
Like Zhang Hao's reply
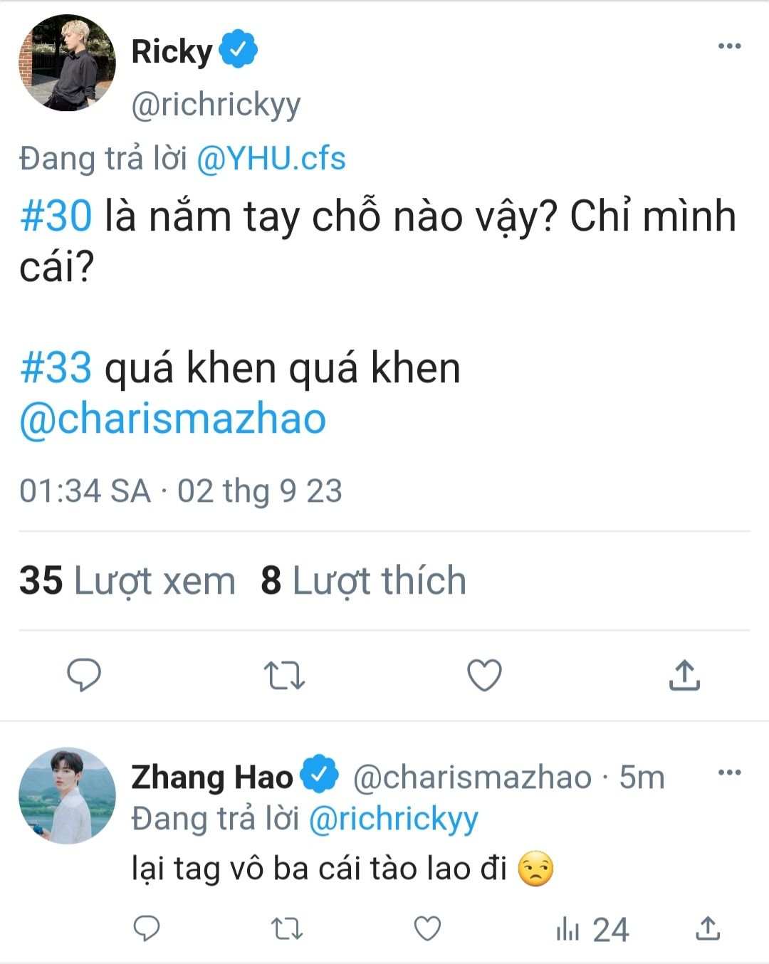coord(427,928)
